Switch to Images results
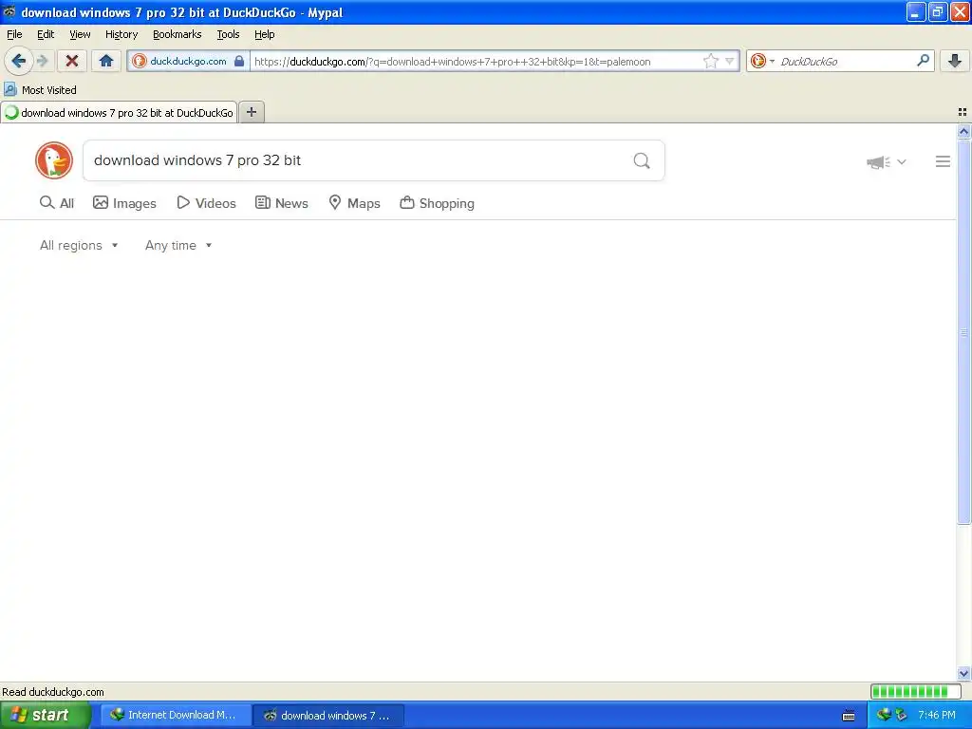Image resolution: width=972 pixels, height=729 pixels. (124, 203)
